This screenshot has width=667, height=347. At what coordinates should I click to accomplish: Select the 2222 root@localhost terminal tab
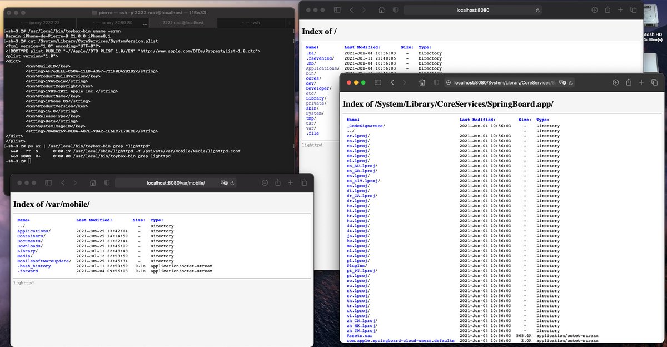pyautogui.click(x=183, y=23)
